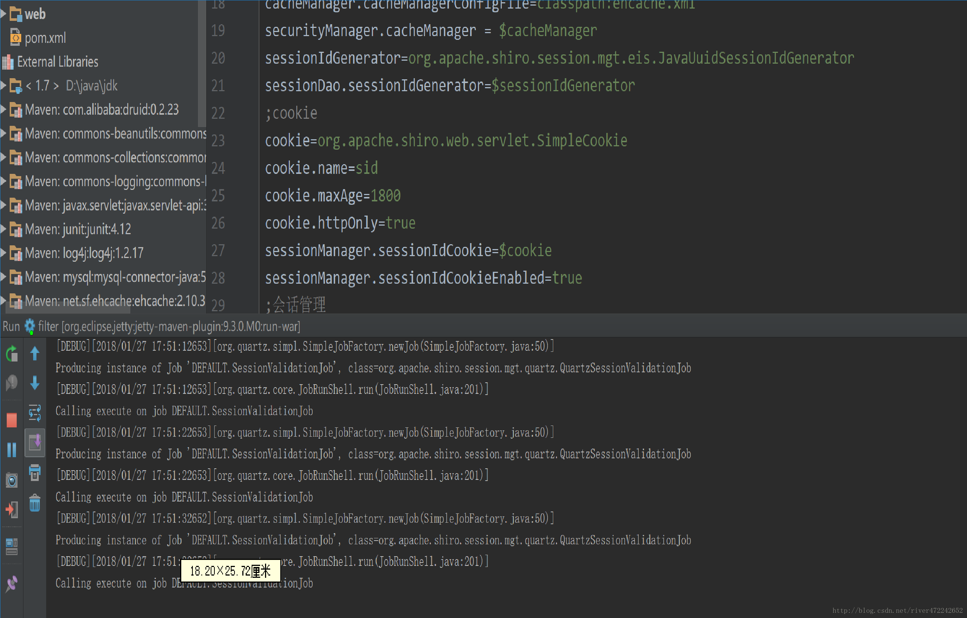Expand the < 1.7 > JDK node
Image resolution: width=967 pixels, height=618 pixels.
click(3, 86)
